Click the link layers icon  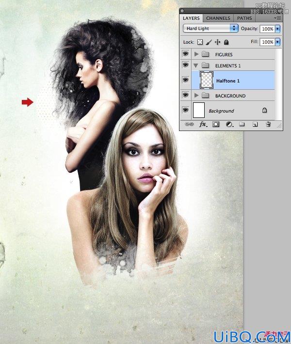click(x=189, y=124)
